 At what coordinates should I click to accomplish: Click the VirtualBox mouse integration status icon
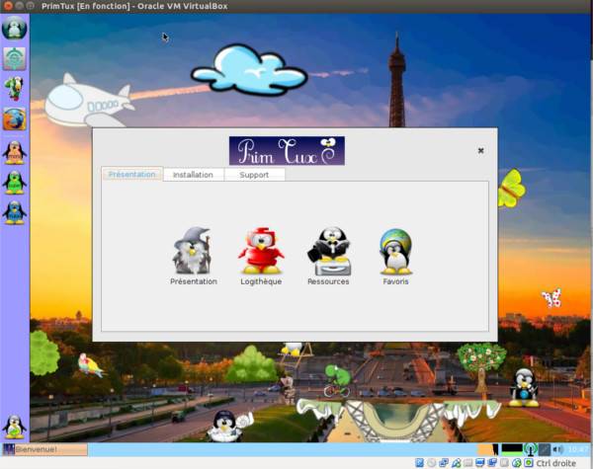pyautogui.click(x=517, y=462)
